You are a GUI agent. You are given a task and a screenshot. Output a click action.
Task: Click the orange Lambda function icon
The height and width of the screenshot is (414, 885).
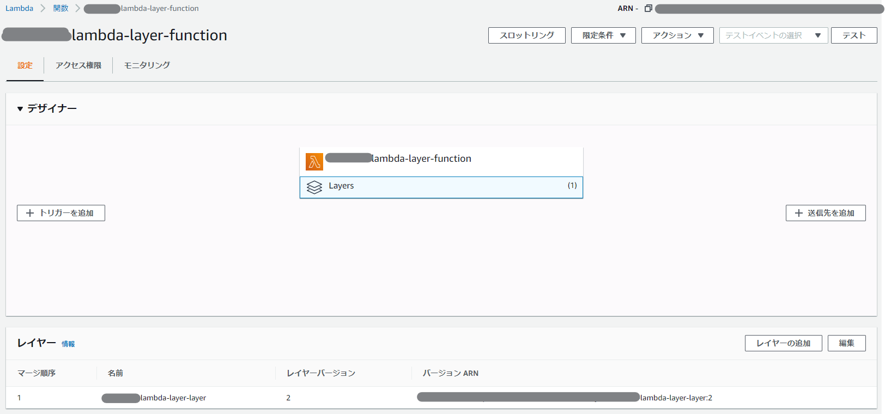click(x=314, y=162)
